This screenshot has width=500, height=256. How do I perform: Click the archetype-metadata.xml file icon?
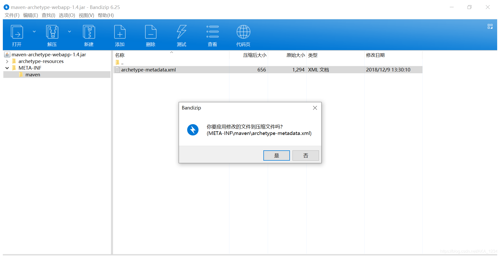(118, 70)
